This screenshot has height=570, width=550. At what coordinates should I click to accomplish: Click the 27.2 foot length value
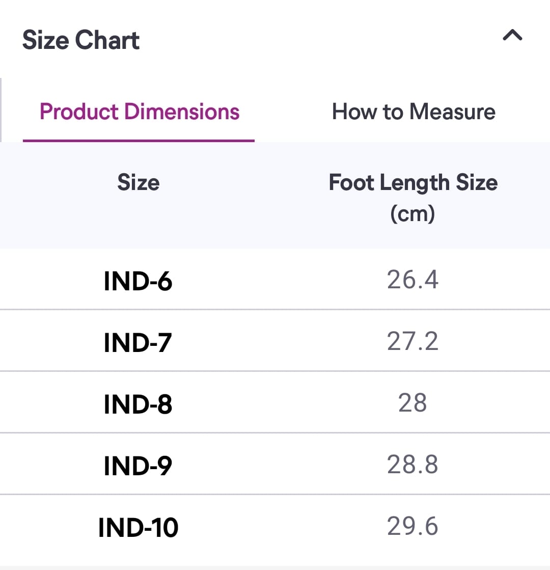point(413,341)
